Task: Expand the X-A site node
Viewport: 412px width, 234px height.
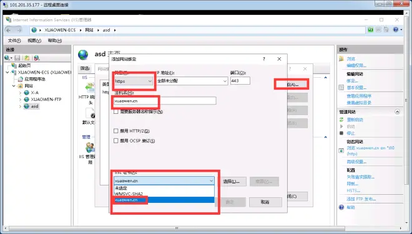Action: (20, 93)
